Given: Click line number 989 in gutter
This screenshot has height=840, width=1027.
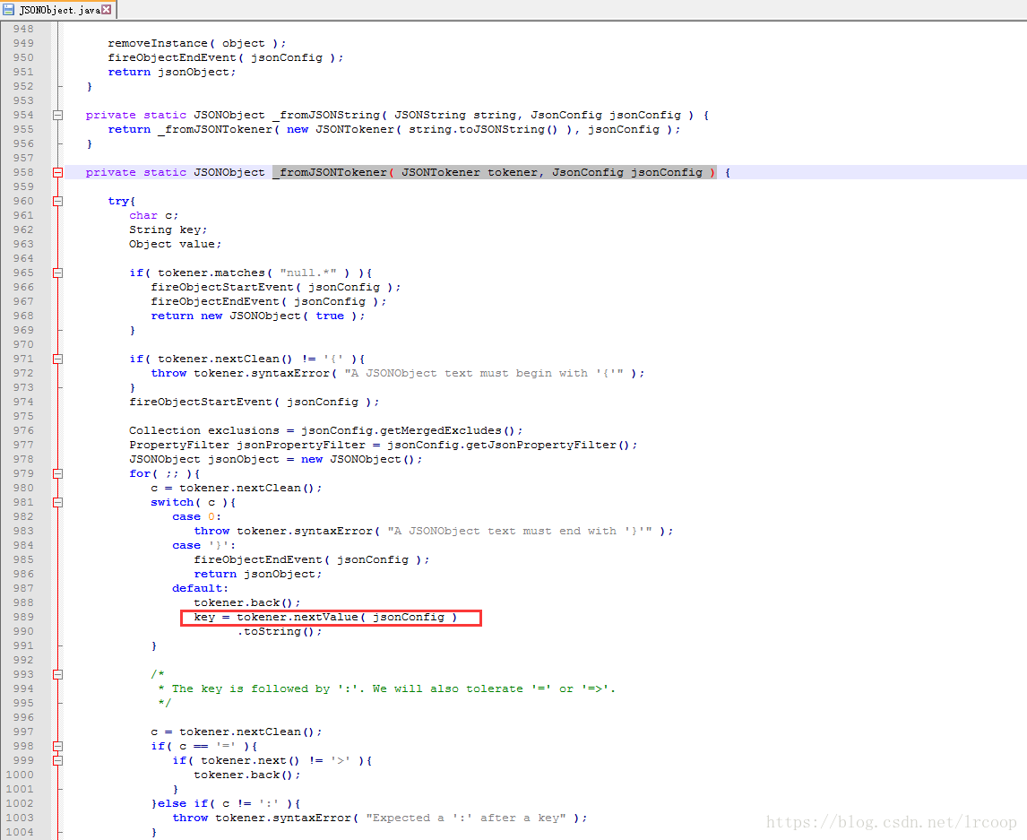Looking at the screenshot, I should point(23,617).
